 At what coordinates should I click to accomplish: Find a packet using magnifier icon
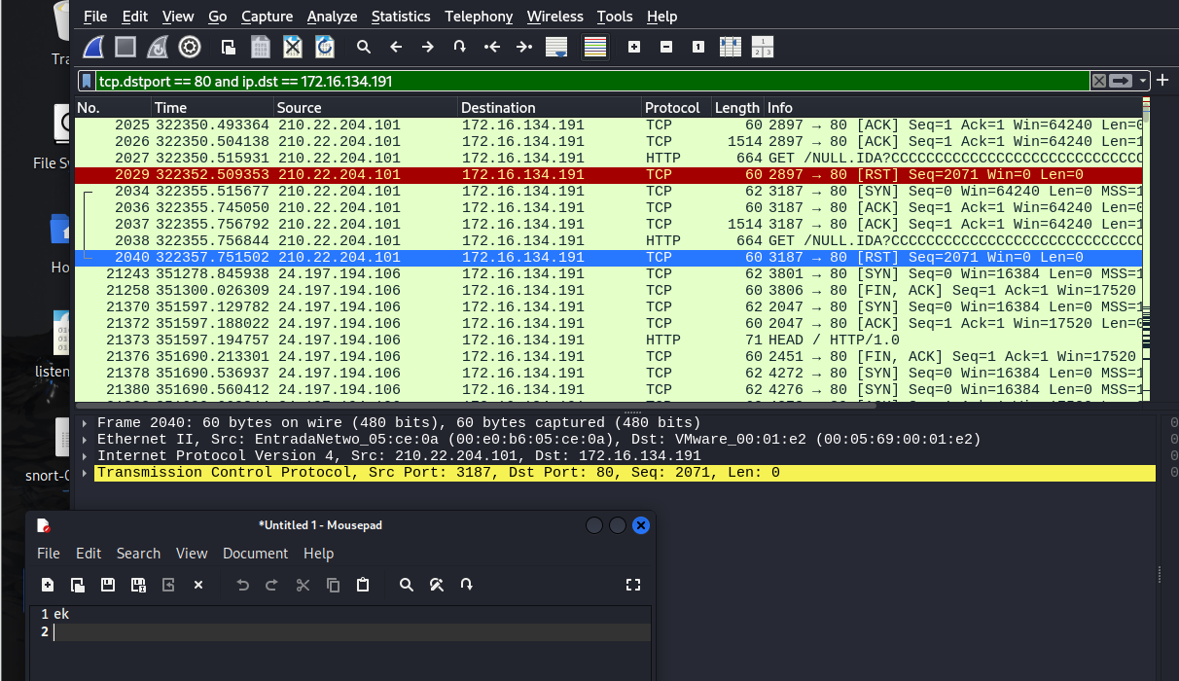[x=364, y=47]
